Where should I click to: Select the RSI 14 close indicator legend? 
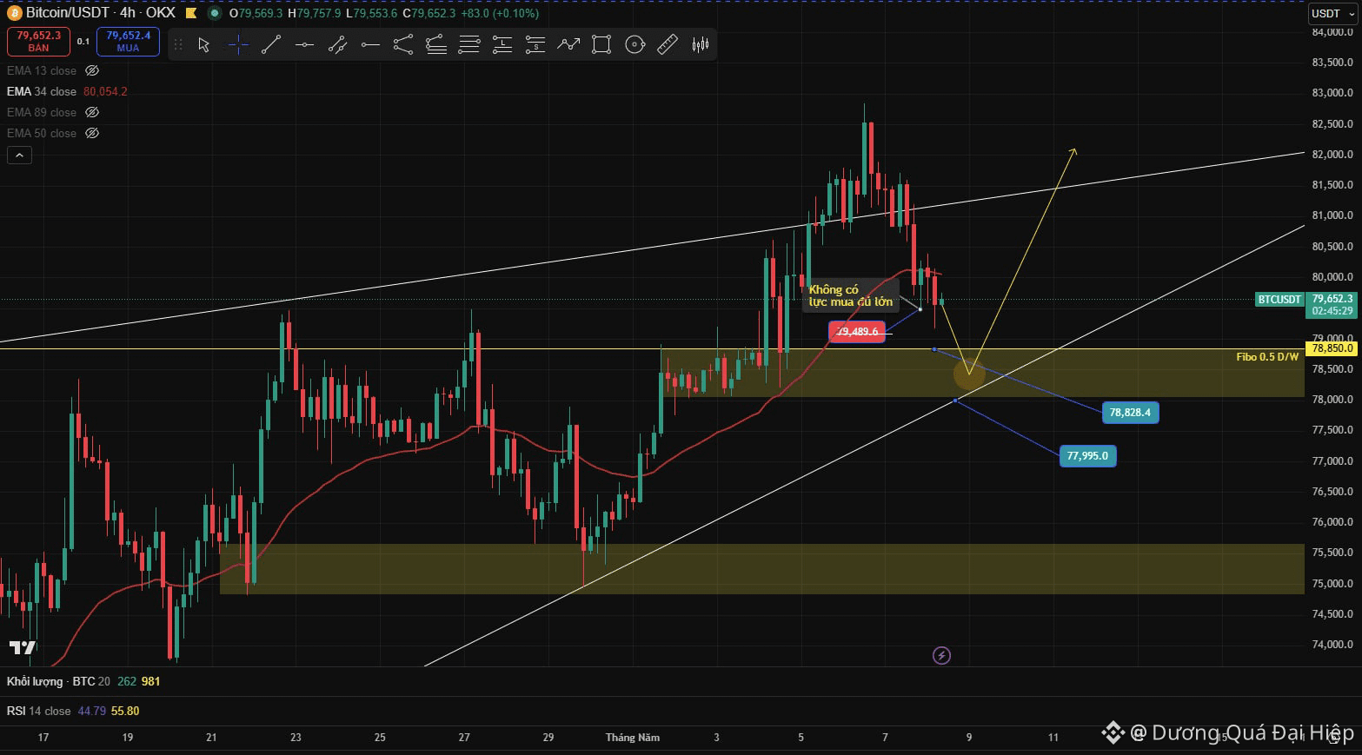coord(39,711)
